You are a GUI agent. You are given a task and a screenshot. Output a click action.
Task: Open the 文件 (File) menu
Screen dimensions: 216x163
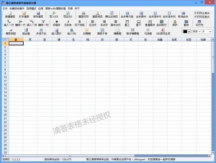pyautogui.click(x=5, y=9)
